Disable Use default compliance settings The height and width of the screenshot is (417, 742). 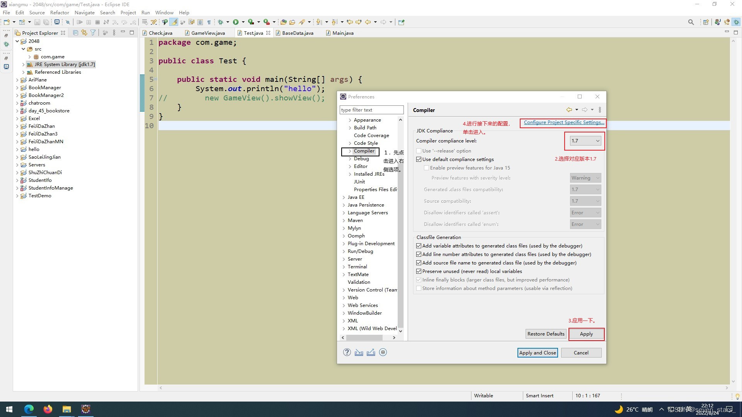(419, 159)
